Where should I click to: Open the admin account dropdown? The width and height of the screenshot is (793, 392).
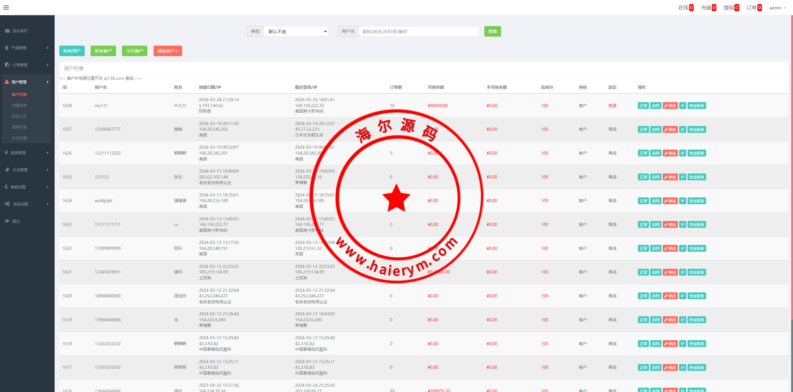tap(777, 8)
